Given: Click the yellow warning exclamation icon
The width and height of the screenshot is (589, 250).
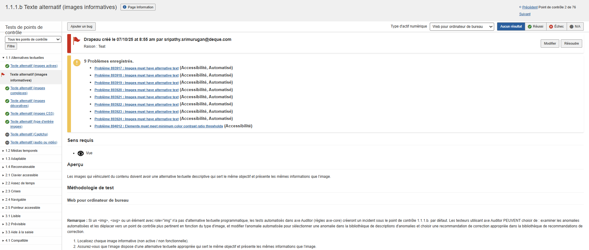Looking at the screenshot, I should coord(77,63).
